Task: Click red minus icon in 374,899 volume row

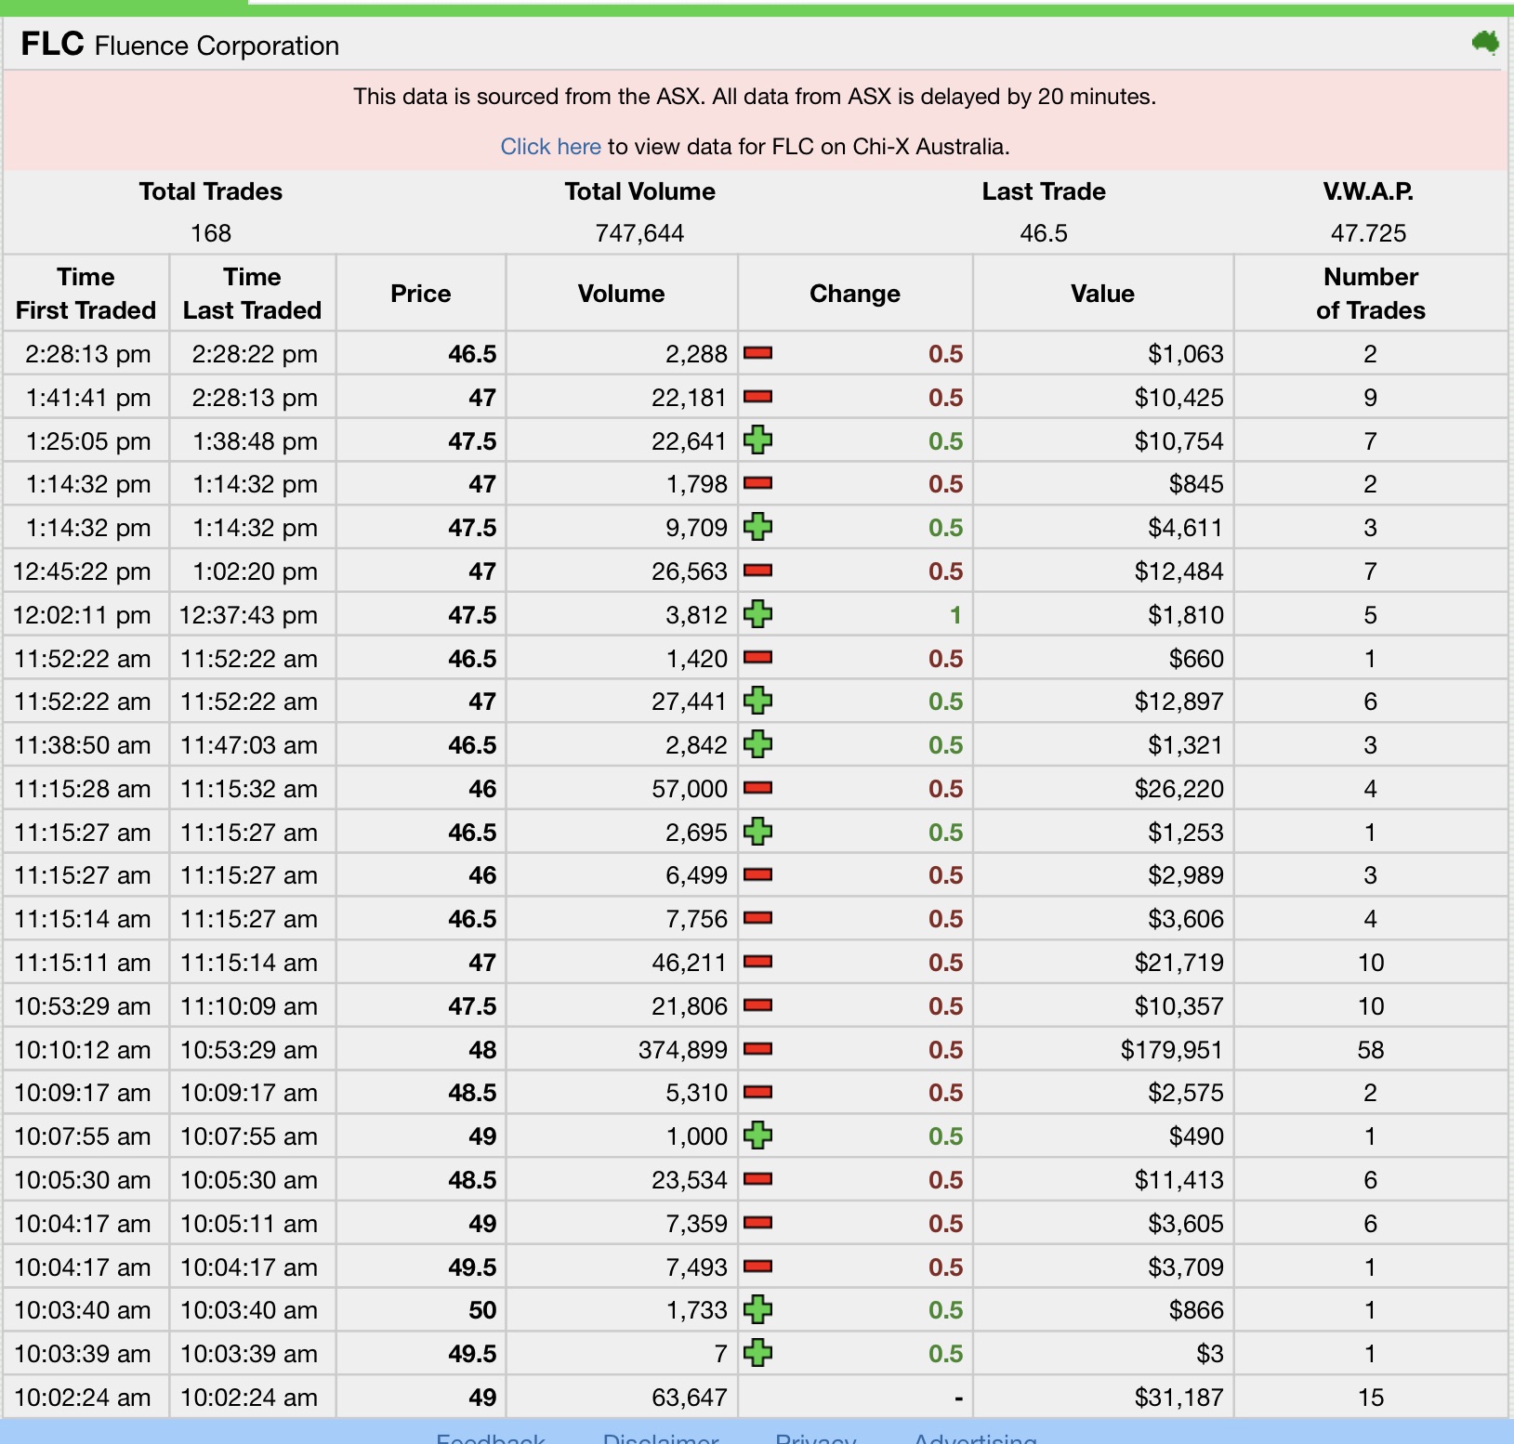Action: coord(758,1049)
